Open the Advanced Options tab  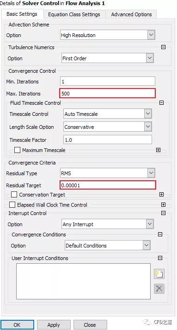131,14
